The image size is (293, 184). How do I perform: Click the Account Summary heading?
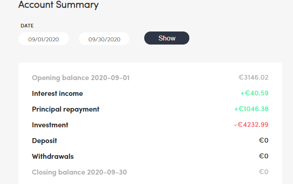[x=58, y=5]
